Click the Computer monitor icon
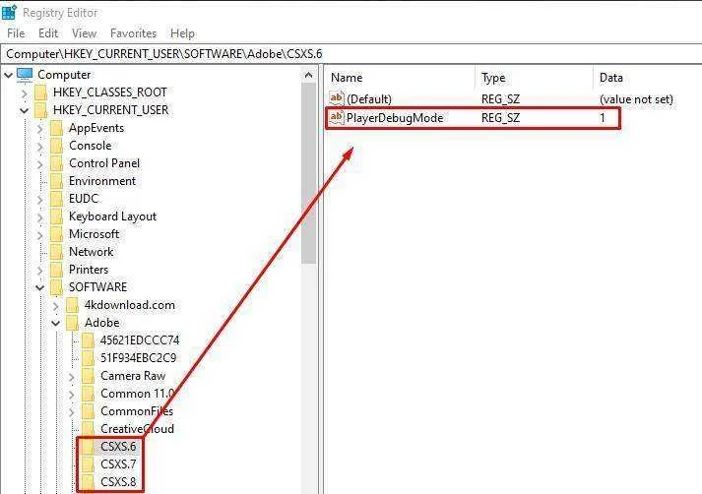This screenshot has height=494, width=702. (x=25, y=75)
